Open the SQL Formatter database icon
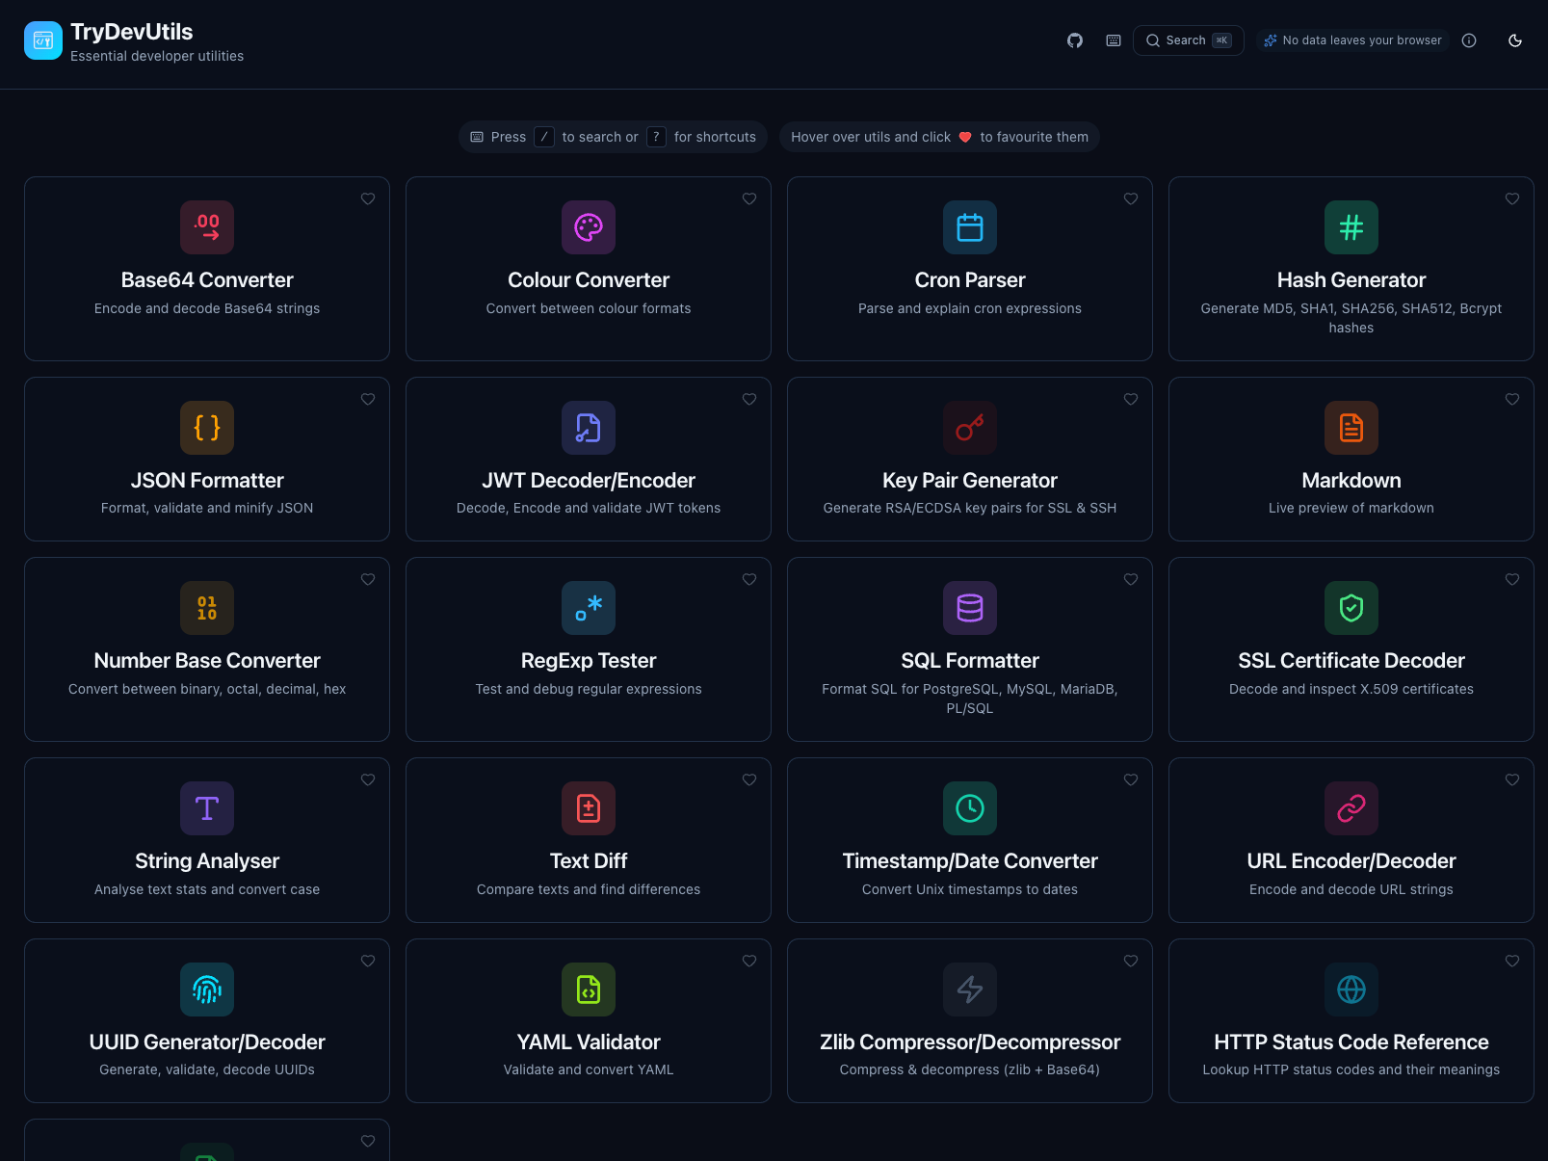The width and height of the screenshot is (1548, 1161). [x=970, y=608]
